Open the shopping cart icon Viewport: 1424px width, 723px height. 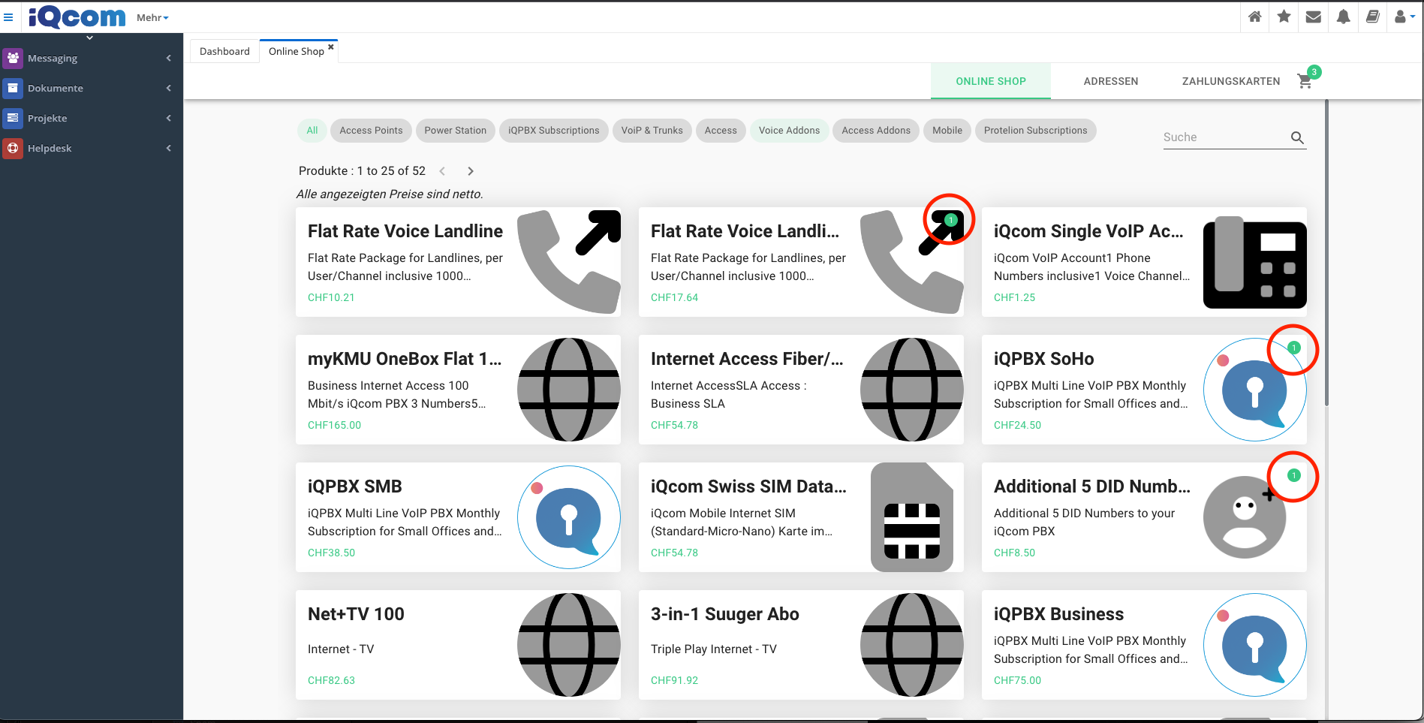[x=1305, y=81]
